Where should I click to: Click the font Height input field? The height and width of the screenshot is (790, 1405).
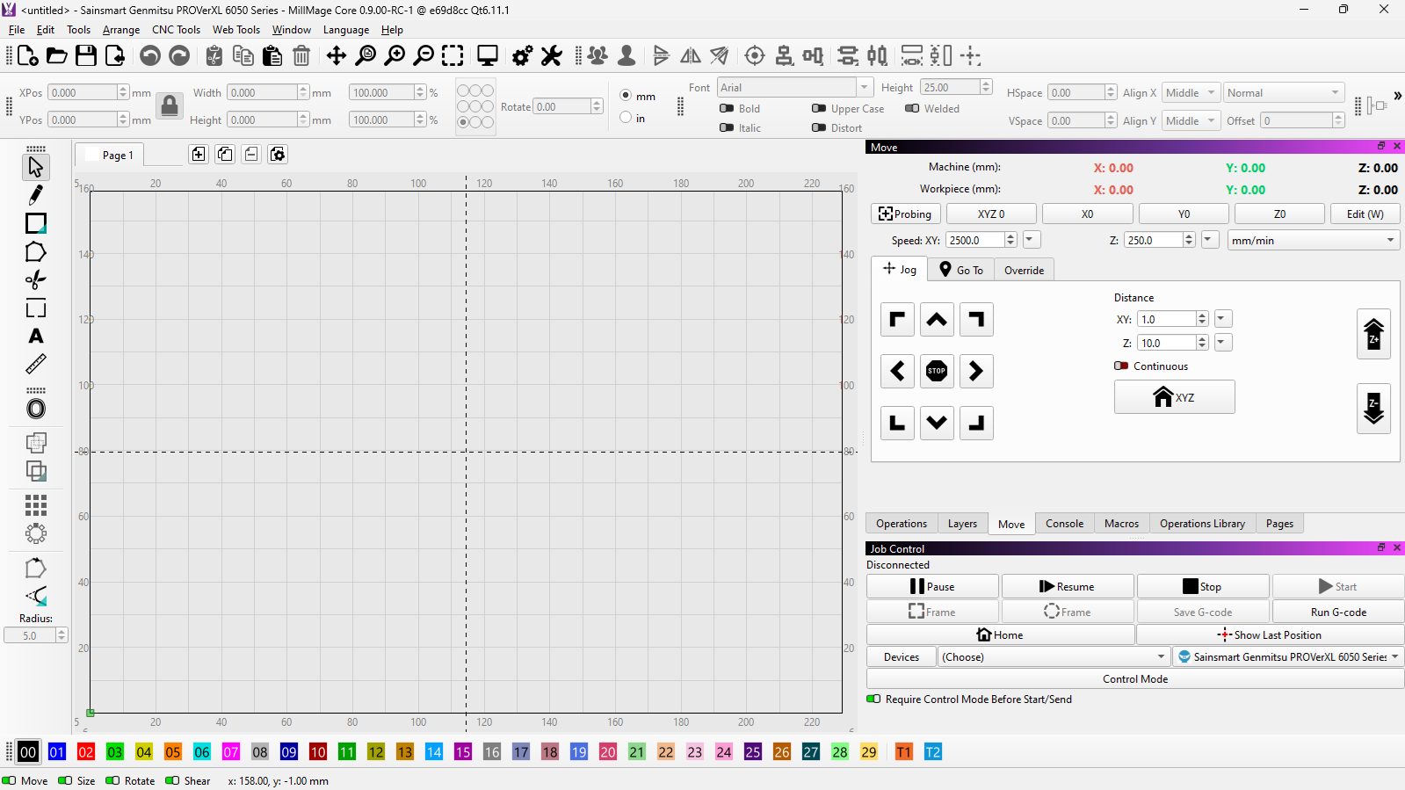point(950,87)
